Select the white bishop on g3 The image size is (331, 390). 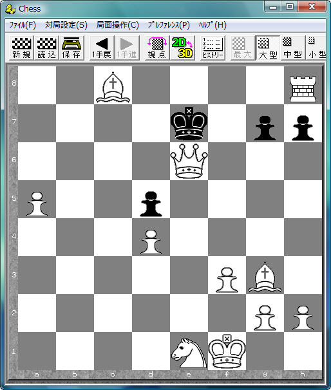click(265, 277)
